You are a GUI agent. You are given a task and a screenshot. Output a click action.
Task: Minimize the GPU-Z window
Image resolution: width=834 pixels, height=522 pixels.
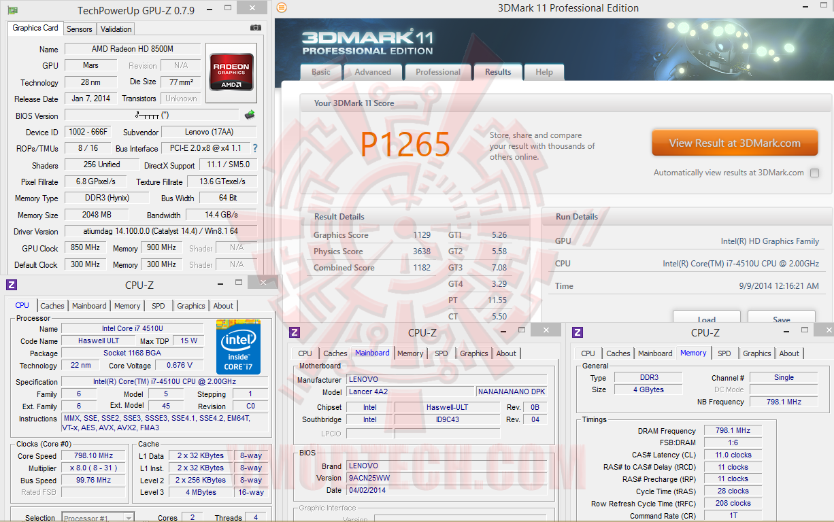click(x=210, y=8)
